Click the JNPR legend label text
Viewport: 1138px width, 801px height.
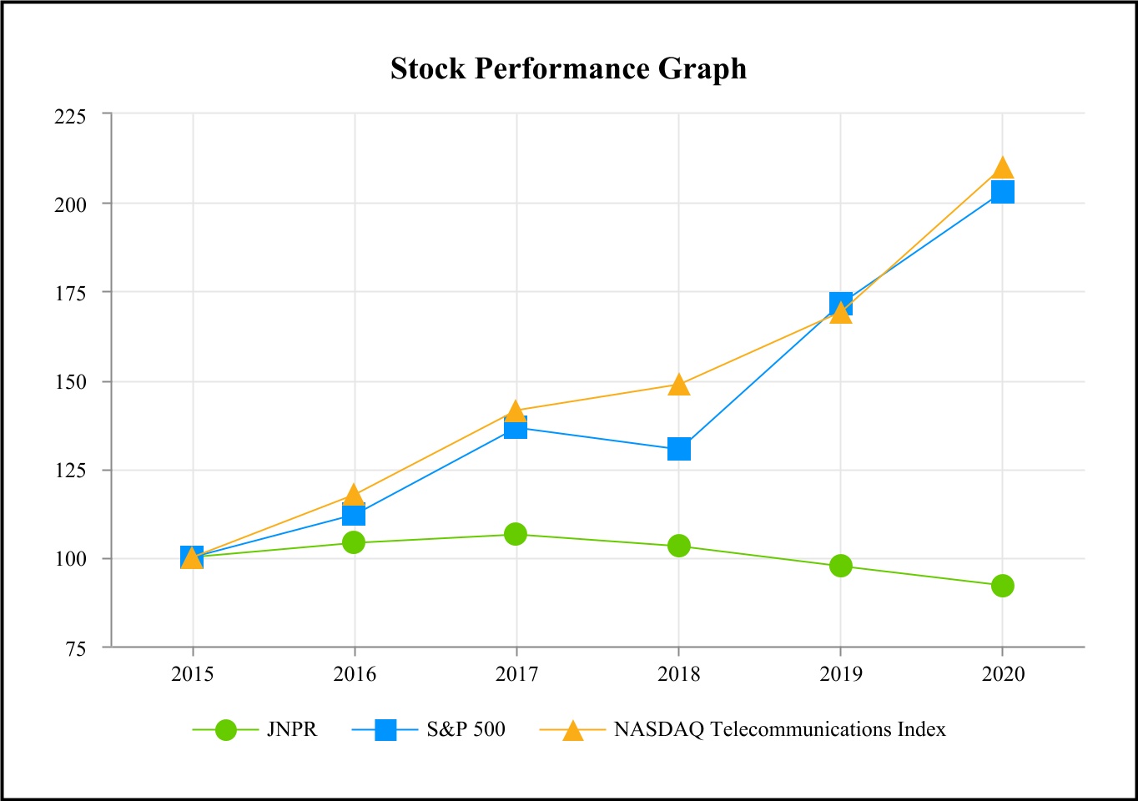[x=292, y=729]
